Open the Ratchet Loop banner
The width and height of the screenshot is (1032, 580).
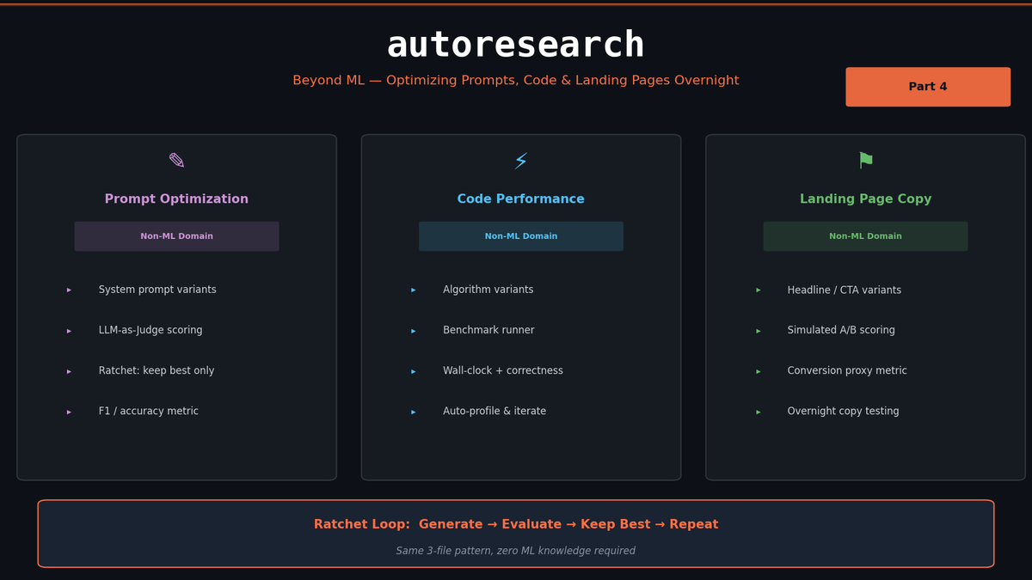516,534
